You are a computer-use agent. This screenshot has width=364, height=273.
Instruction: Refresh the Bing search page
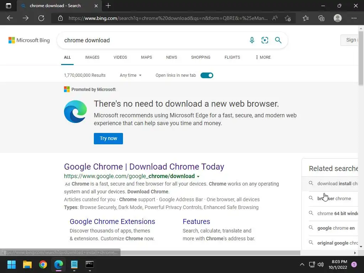pyautogui.click(x=41, y=18)
